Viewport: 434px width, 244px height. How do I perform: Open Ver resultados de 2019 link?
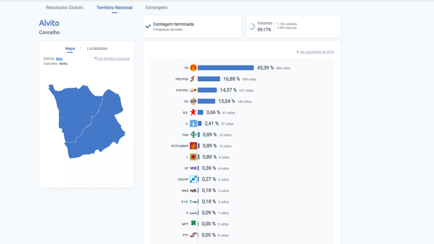(x=315, y=52)
